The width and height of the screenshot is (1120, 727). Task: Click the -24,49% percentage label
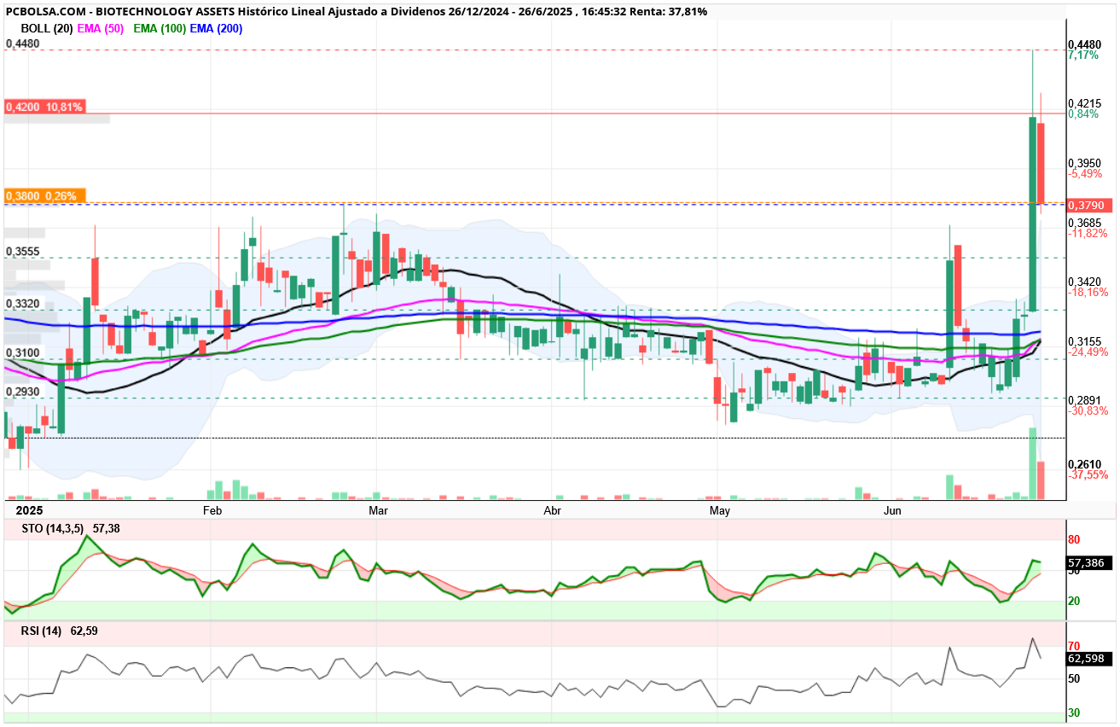pos(1088,352)
